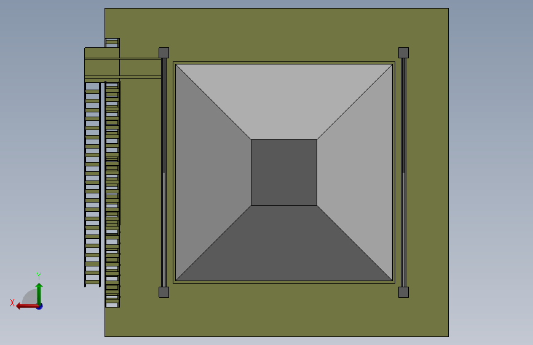
Task: Select the upper-right gray corner post block
Action: click(403, 53)
